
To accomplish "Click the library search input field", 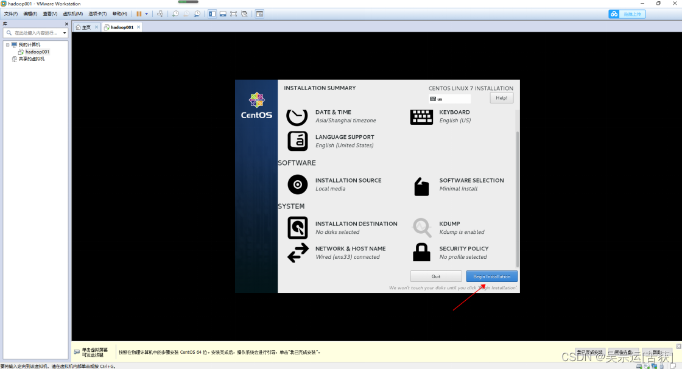I will click(35, 33).
